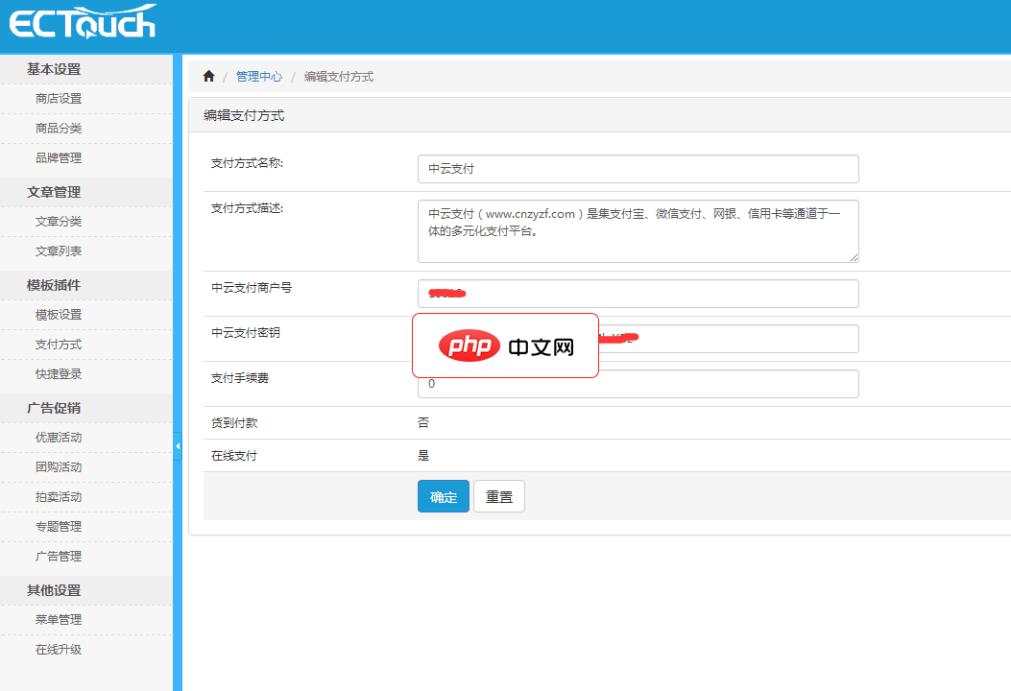Screen dimensions: 1011x691
Task: Click the 支付方式名称 input field
Action: (638, 168)
